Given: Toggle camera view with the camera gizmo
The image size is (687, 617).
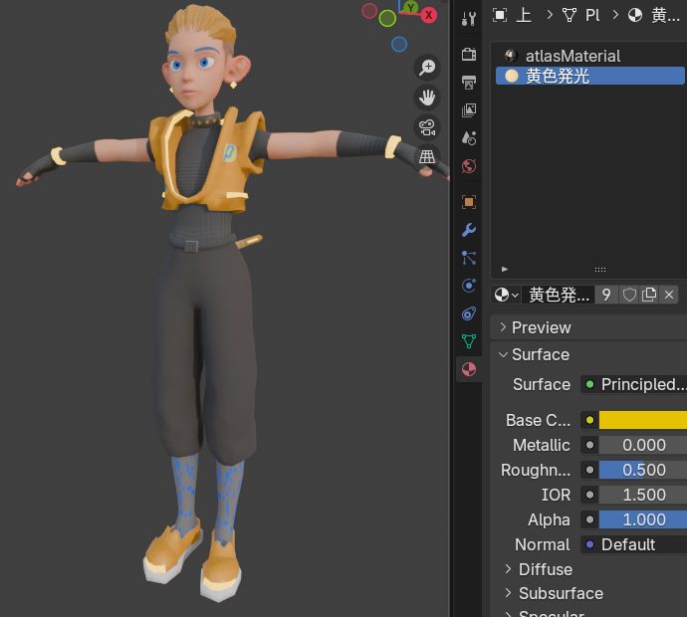Looking at the screenshot, I should [427, 127].
